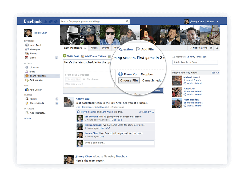Click the Write a comment field
This screenshot has width=244, height=181.
click(119, 143)
